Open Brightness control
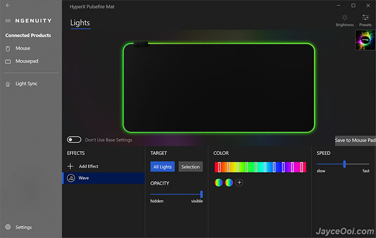Viewport: 376px width, 238px height. point(345,20)
